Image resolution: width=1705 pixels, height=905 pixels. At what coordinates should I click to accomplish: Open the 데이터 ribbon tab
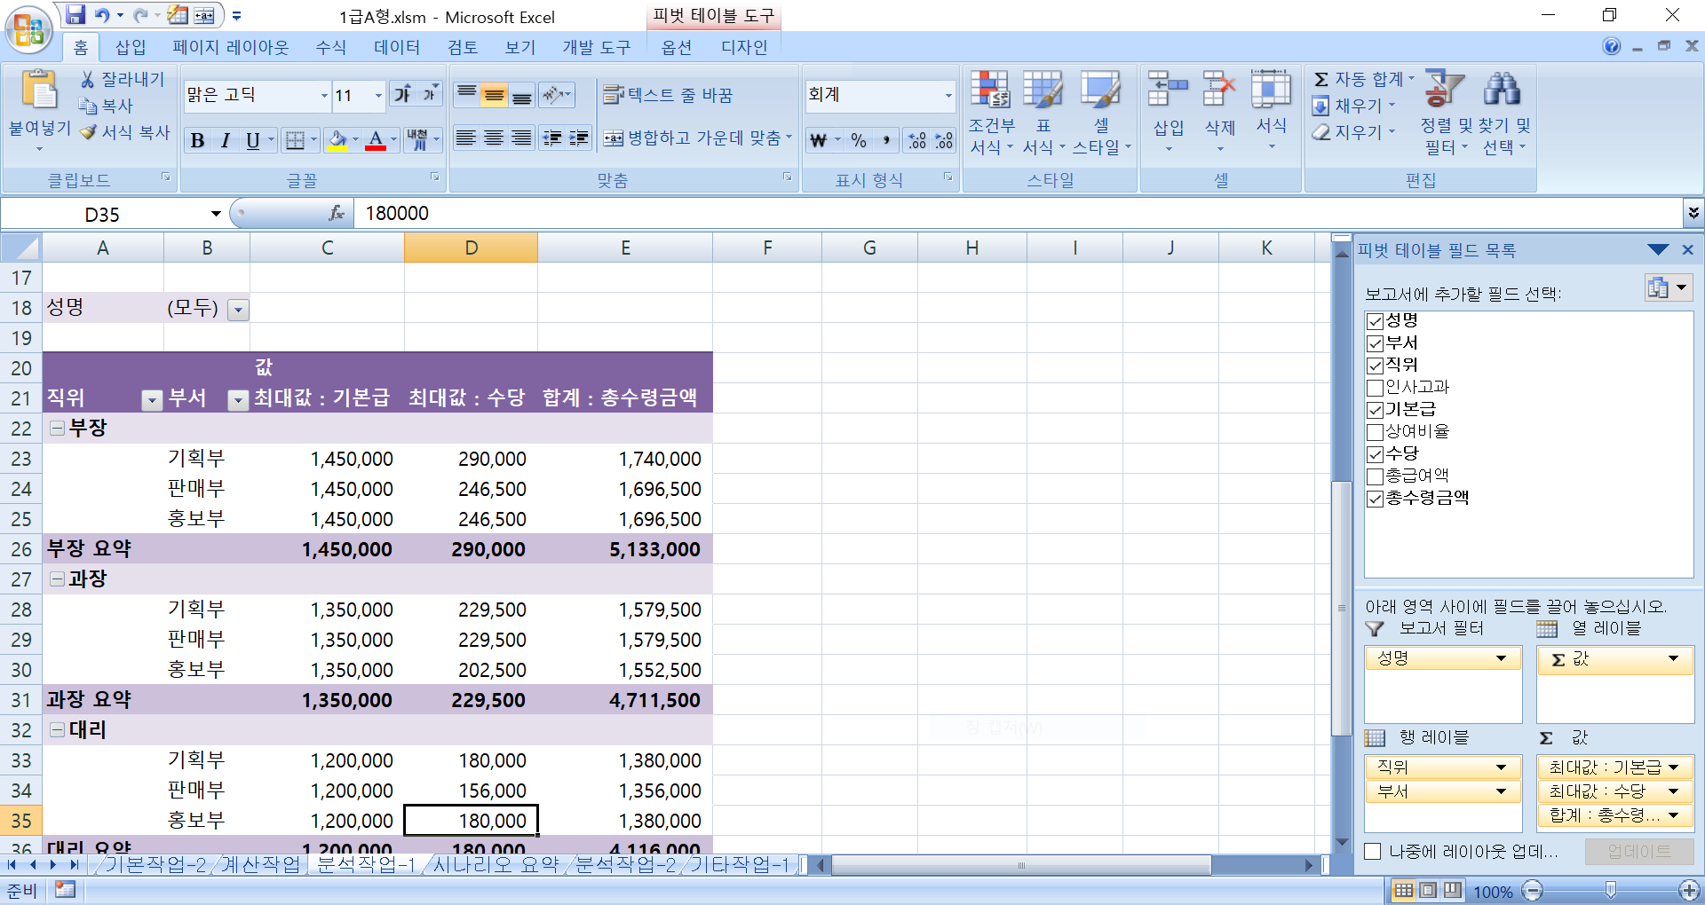click(396, 47)
